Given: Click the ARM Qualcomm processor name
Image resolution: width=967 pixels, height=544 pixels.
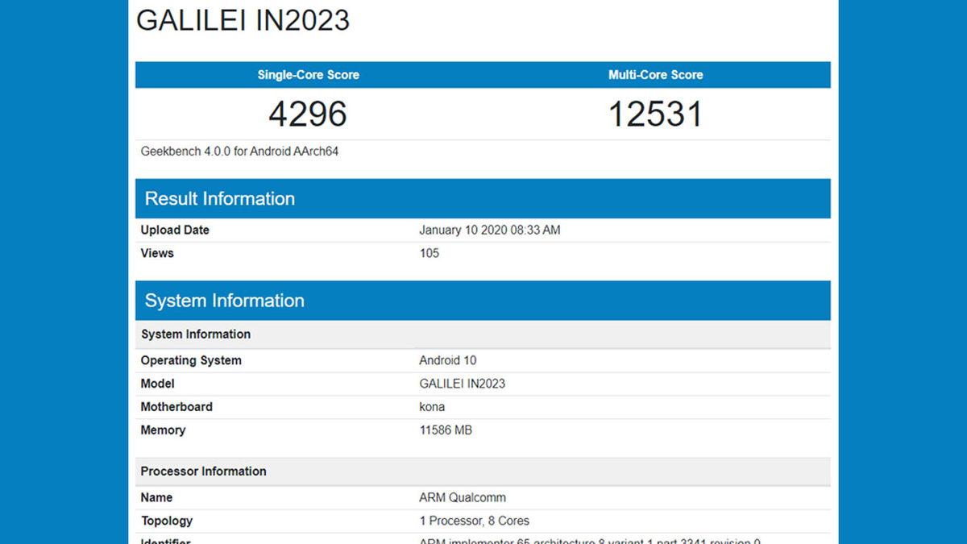Looking at the screenshot, I should click(459, 497).
